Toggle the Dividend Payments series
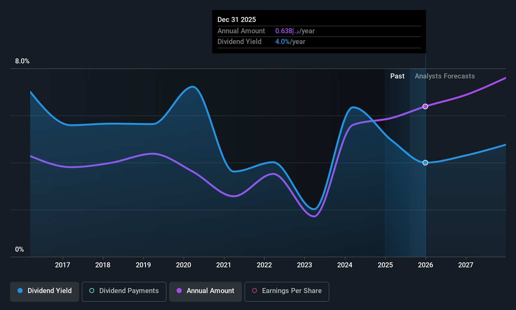The height and width of the screenshot is (310, 516). coord(124,291)
